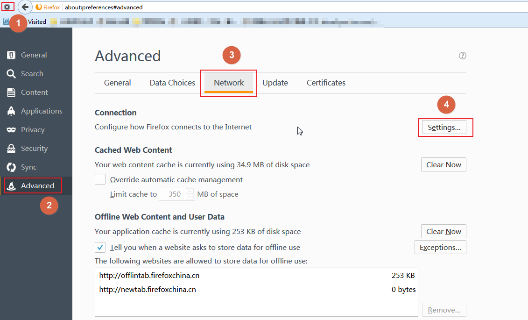Open General preferences from the sidebar icon
The width and height of the screenshot is (528, 320).
coord(12,55)
